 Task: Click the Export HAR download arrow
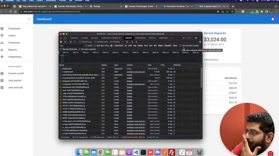pos(136,42)
